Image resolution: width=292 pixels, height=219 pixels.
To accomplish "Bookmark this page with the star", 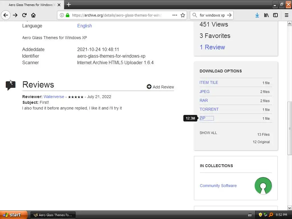I will (183, 15).
